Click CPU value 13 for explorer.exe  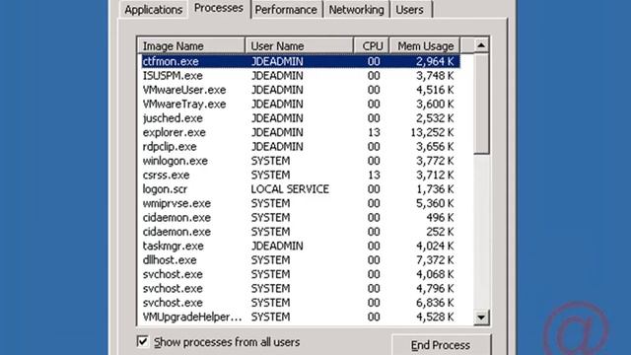[374, 132]
